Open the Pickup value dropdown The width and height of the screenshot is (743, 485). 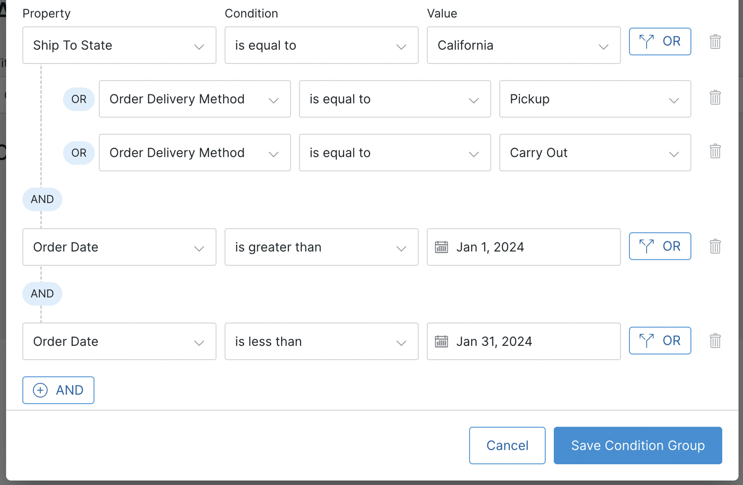pyautogui.click(x=594, y=99)
